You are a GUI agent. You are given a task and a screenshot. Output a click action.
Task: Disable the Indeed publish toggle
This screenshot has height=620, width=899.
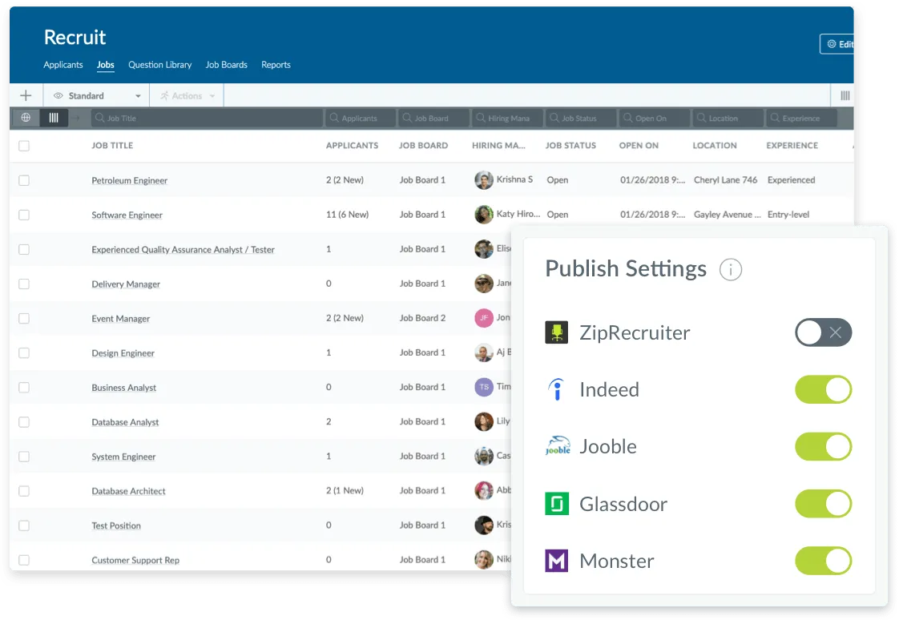824,389
